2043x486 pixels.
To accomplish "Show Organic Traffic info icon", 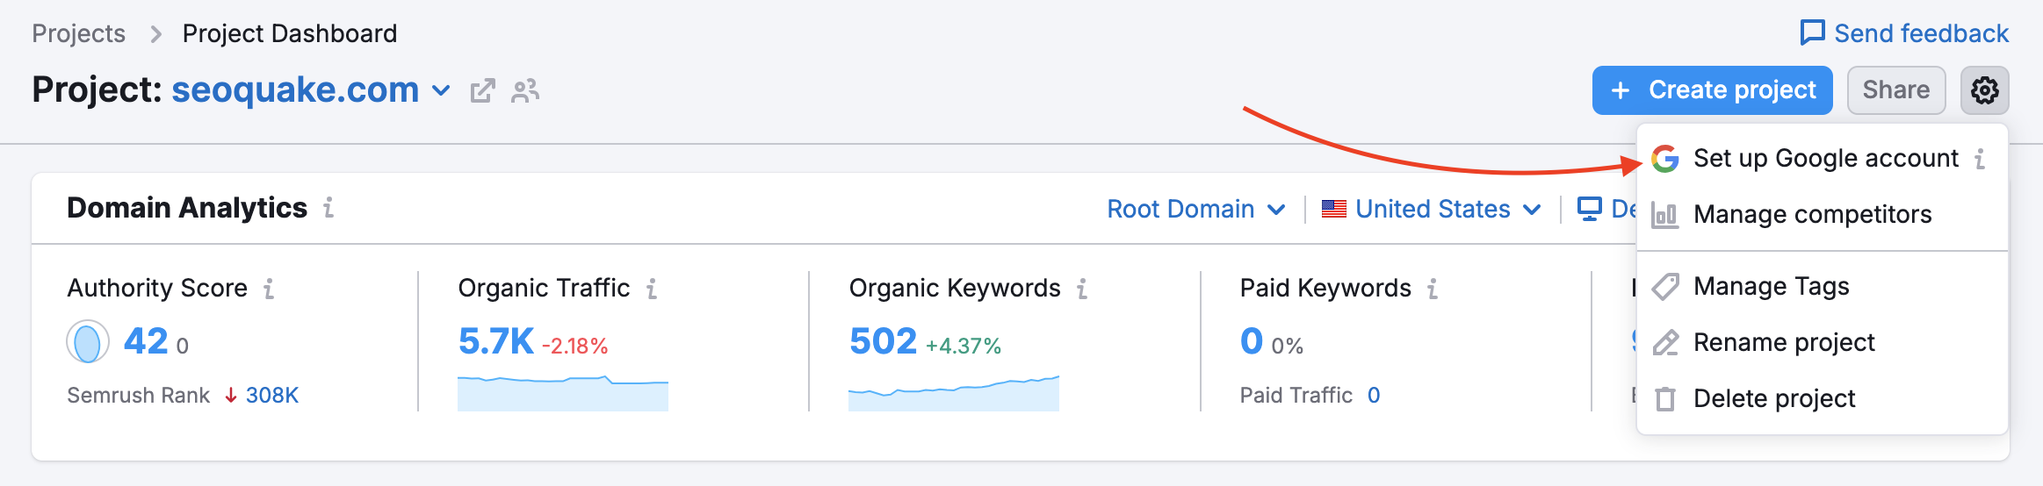I will [x=652, y=289].
